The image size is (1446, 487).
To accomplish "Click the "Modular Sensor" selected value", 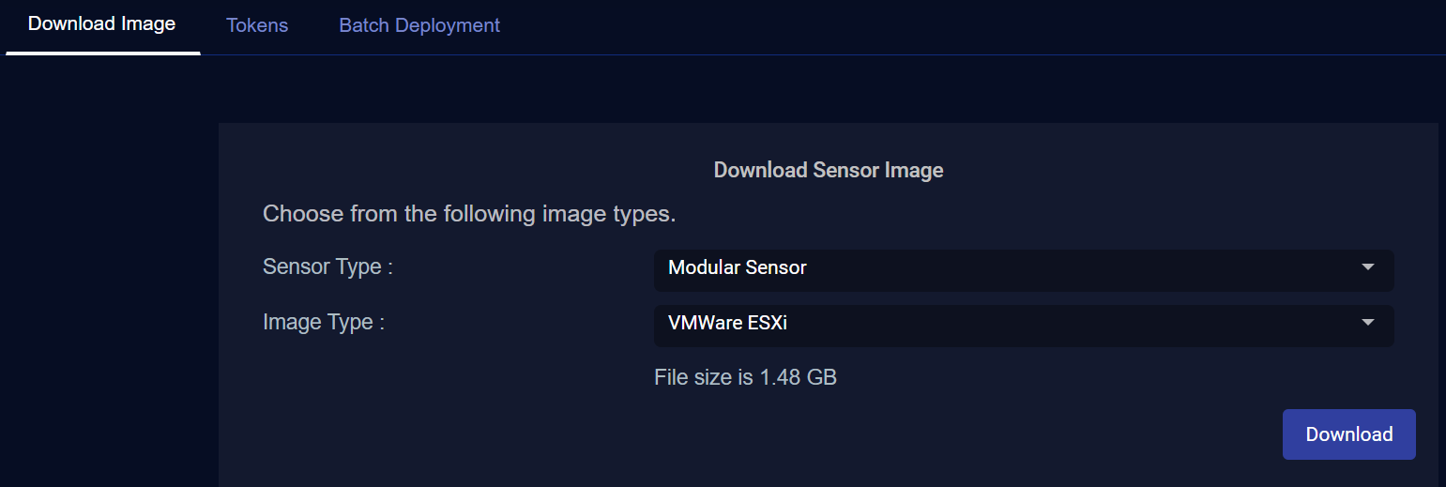I will [x=738, y=268].
